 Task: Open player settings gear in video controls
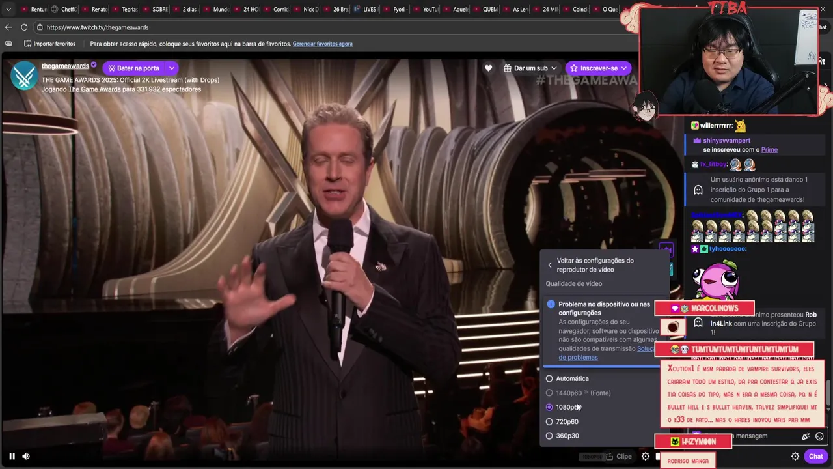(x=646, y=456)
